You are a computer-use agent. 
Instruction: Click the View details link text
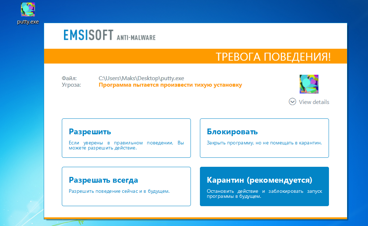(x=314, y=102)
